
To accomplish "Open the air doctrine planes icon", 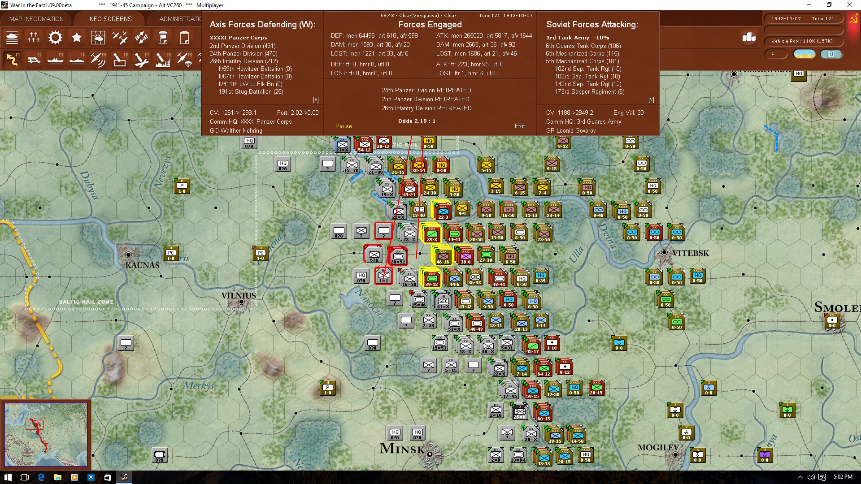I will (120, 38).
